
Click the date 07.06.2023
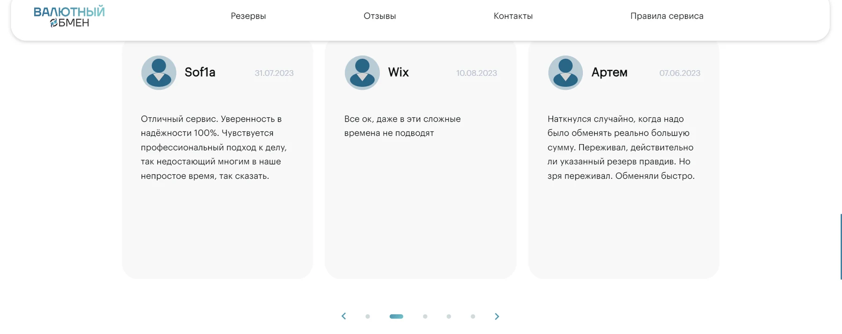(680, 73)
